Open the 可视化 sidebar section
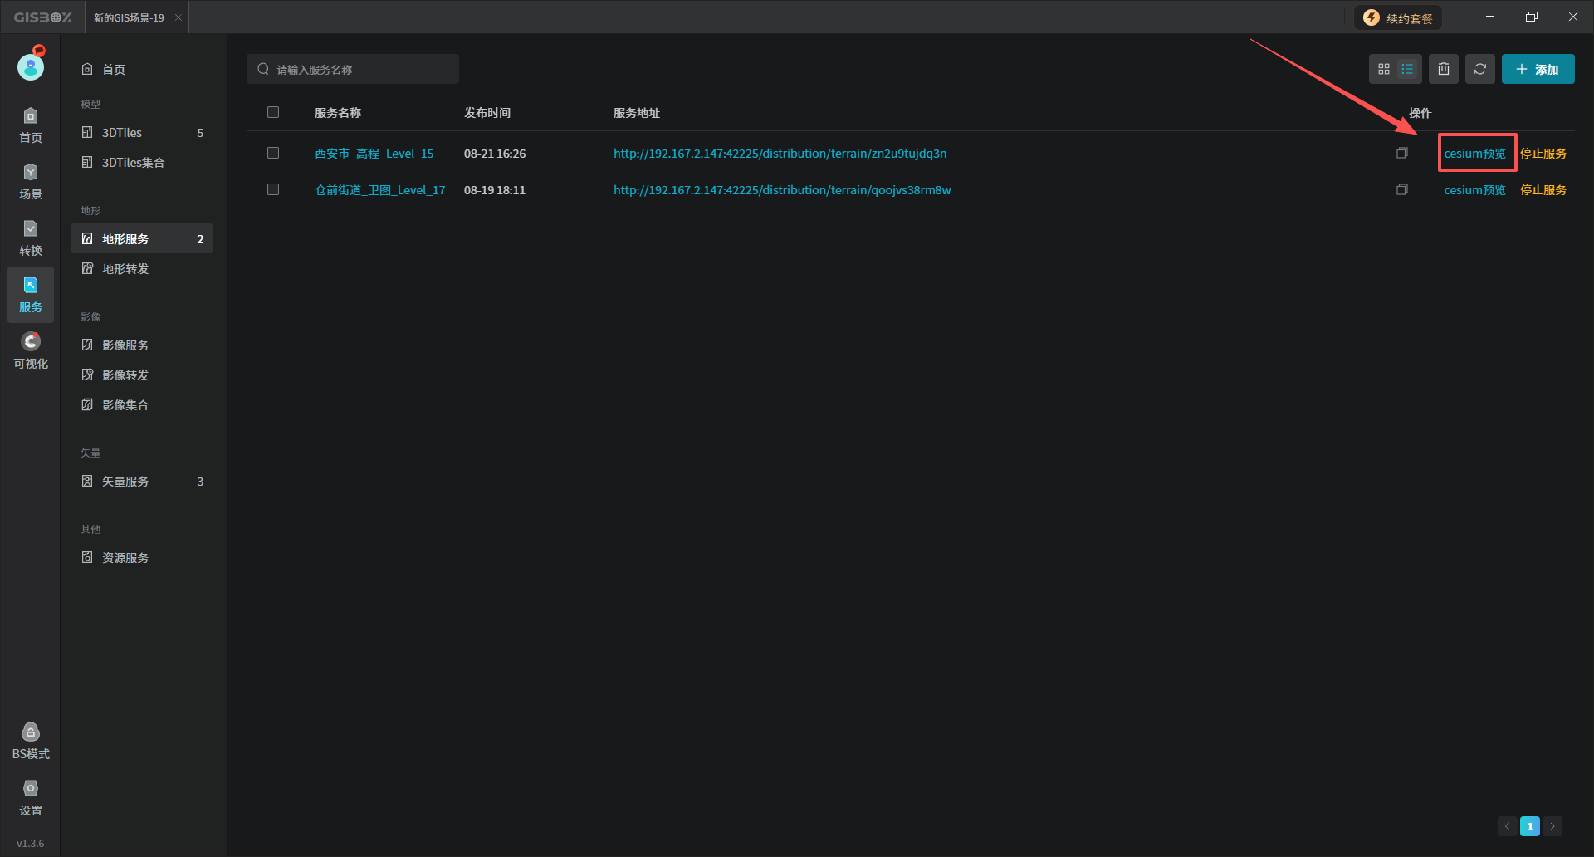1594x857 pixels. [x=31, y=350]
